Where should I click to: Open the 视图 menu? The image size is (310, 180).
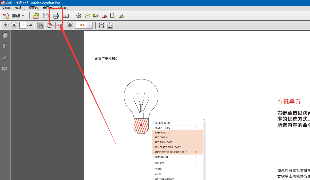(x=34, y=8)
